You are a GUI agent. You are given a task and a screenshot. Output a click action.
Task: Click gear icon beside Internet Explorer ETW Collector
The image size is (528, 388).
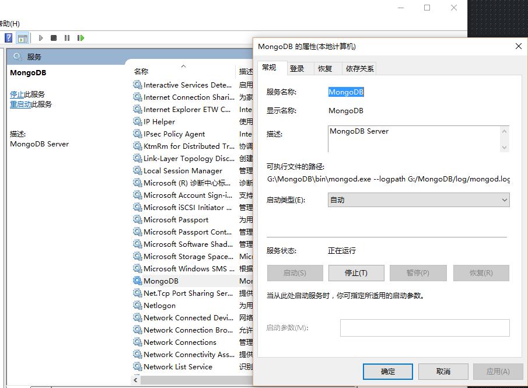pos(137,109)
